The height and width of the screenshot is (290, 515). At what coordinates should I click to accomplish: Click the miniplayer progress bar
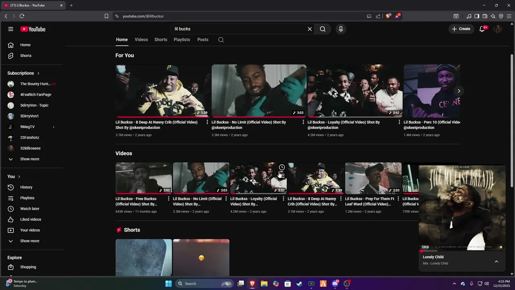coord(462,251)
